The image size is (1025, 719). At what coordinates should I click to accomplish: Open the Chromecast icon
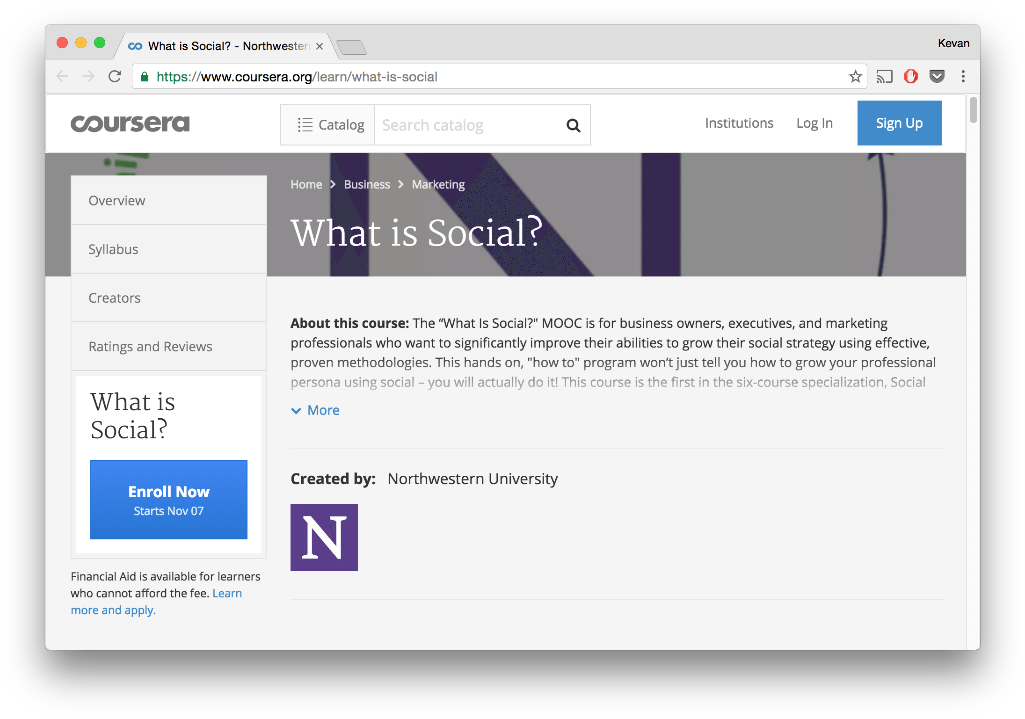coord(884,76)
